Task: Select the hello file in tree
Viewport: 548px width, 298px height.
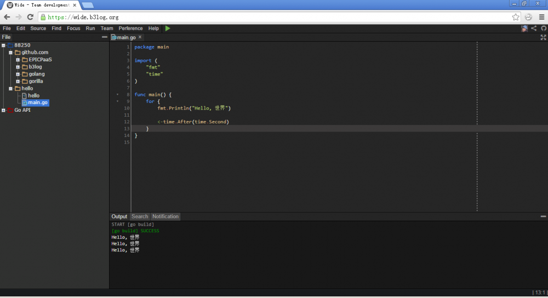Action: click(x=33, y=95)
